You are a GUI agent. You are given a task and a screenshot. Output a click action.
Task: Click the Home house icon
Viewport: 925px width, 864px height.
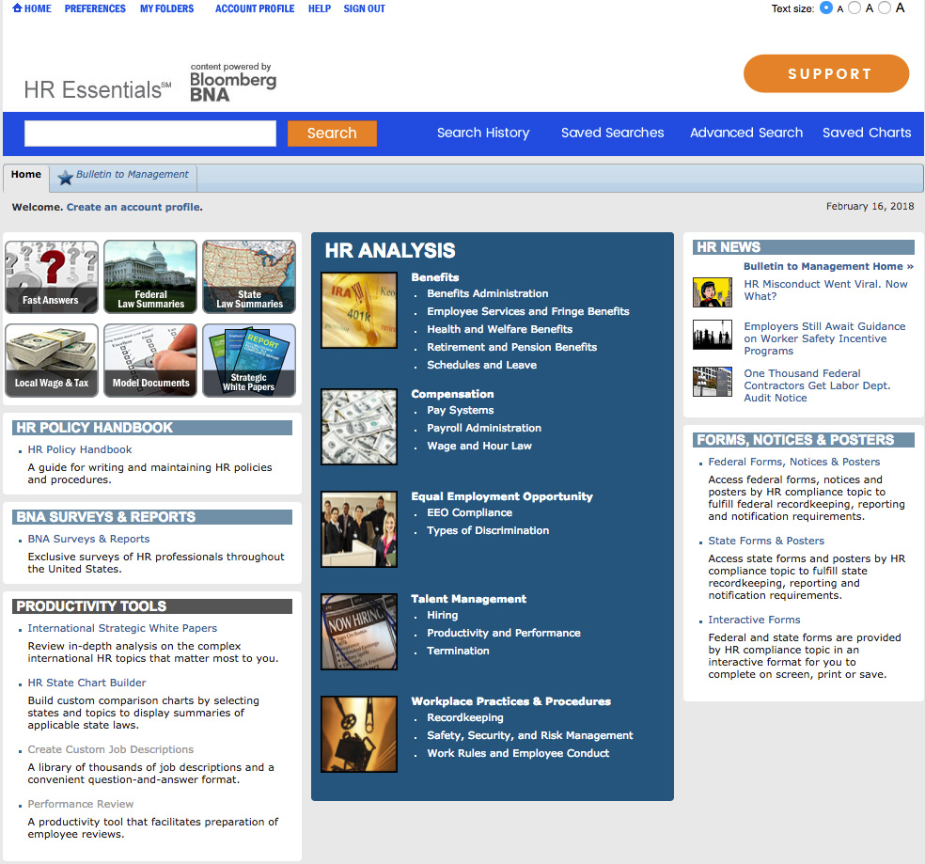click(17, 8)
